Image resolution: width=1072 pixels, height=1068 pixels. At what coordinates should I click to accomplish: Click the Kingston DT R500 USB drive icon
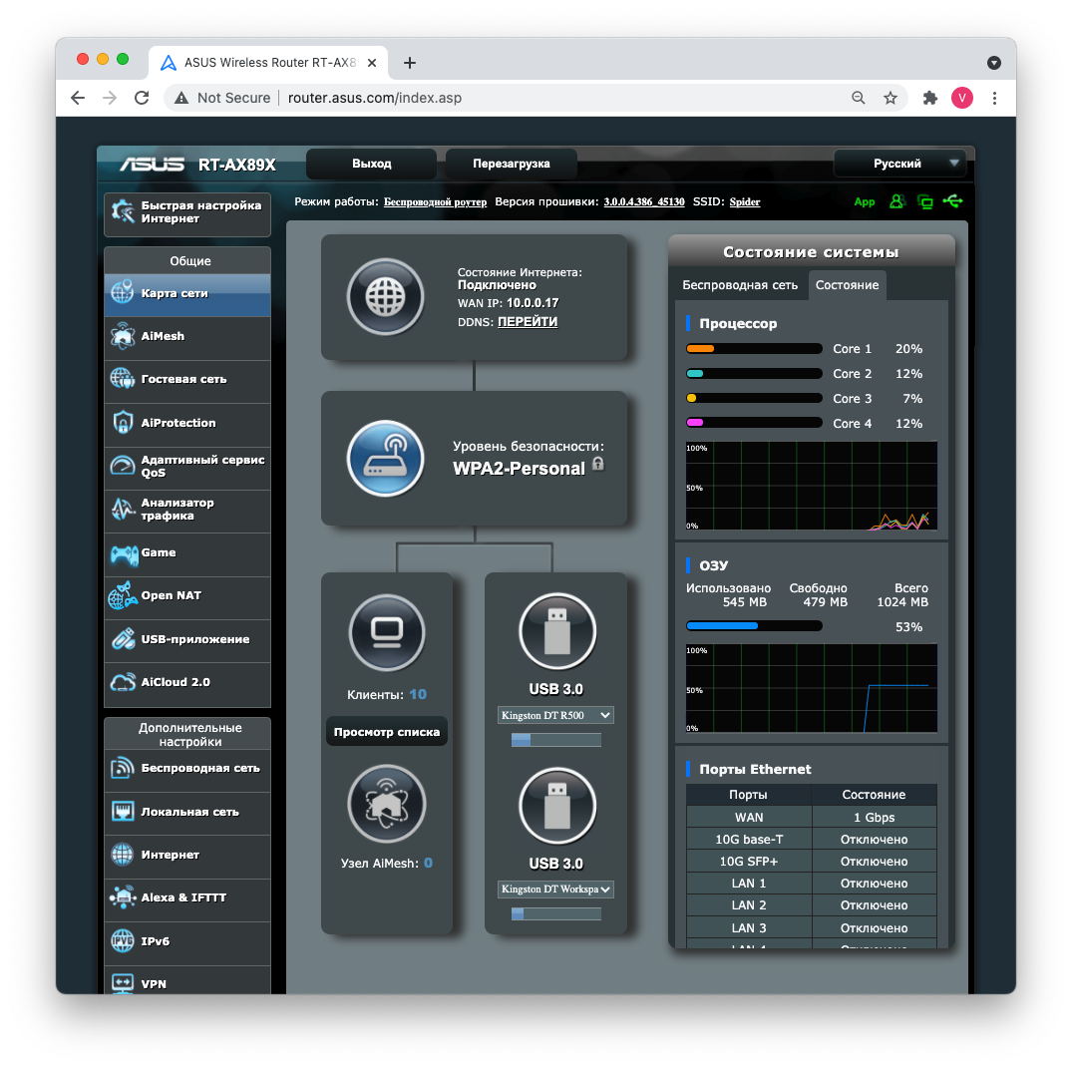pyautogui.click(x=557, y=631)
